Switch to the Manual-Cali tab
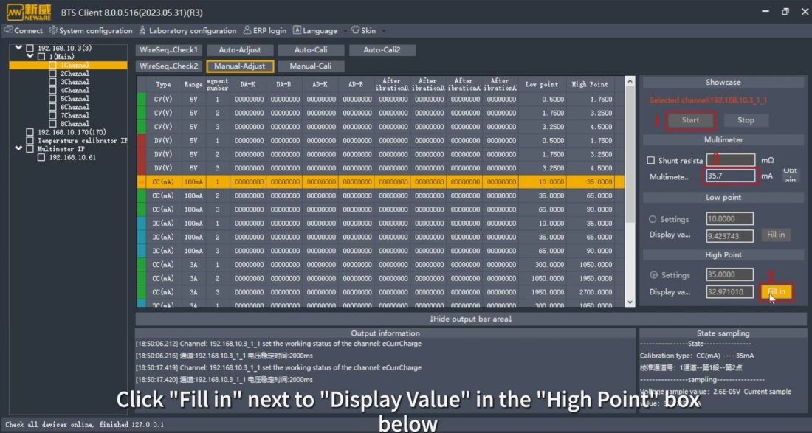Viewport: 812px width, 433px height. (x=310, y=66)
